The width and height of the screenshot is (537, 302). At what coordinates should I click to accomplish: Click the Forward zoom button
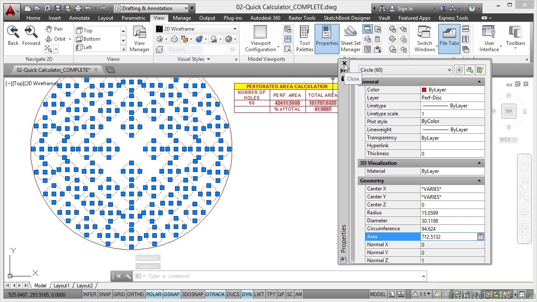click(31, 35)
